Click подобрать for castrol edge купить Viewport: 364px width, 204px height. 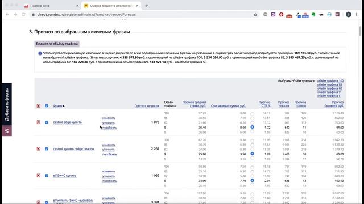[x=109, y=127]
